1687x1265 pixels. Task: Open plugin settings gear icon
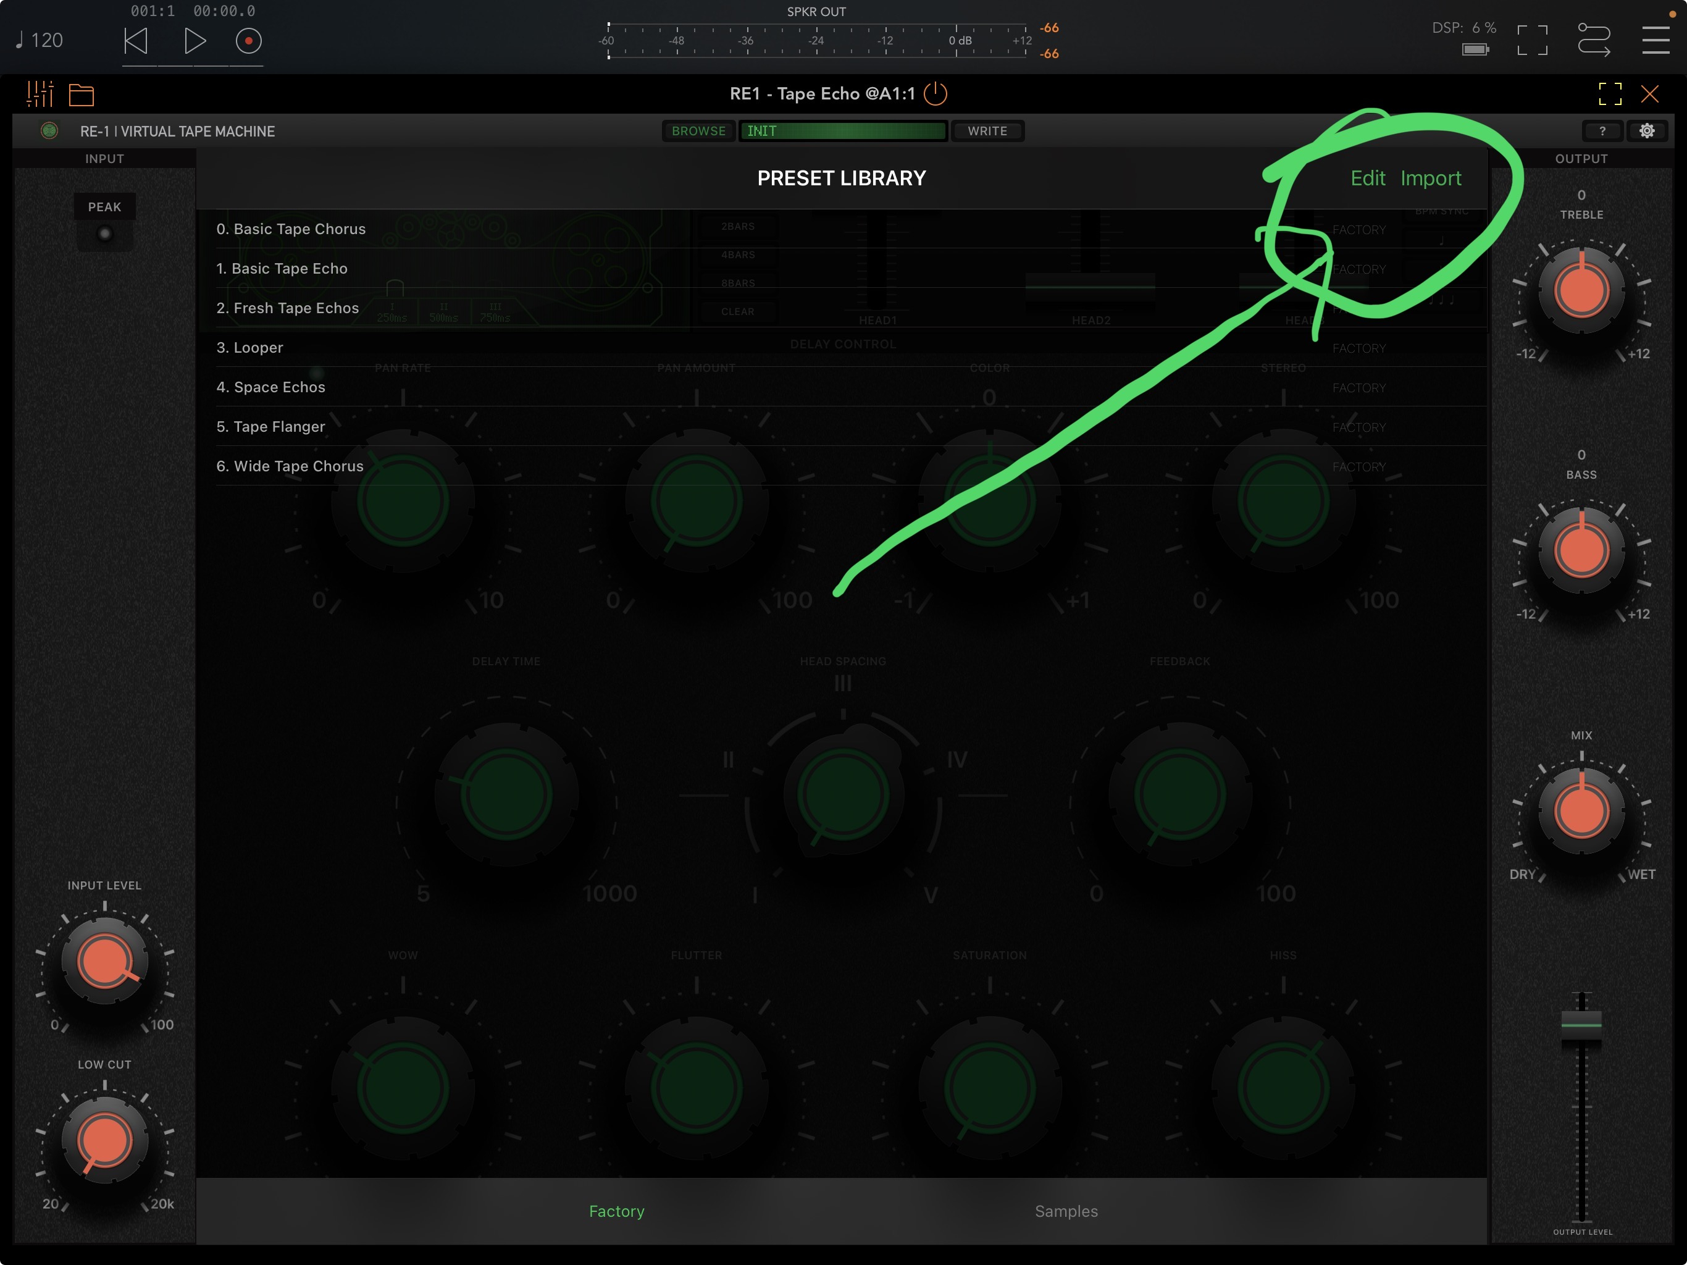pos(1647,131)
